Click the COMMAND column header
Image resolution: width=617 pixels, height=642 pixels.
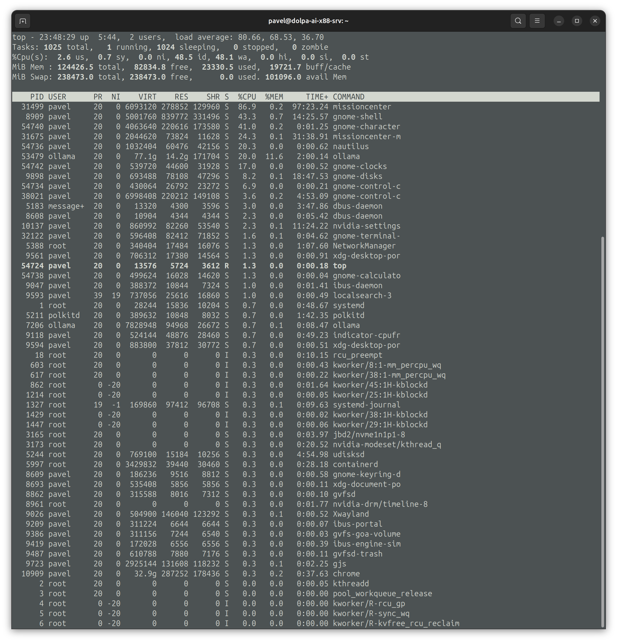pyautogui.click(x=349, y=97)
